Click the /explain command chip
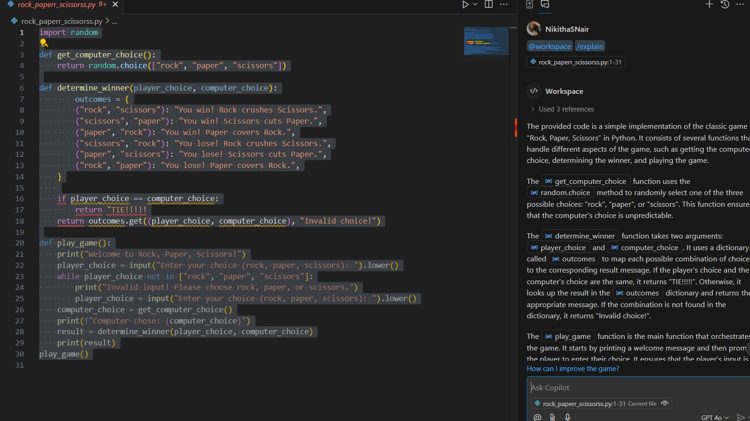The width and height of the screenshot is (750, 421). (590, 46)
